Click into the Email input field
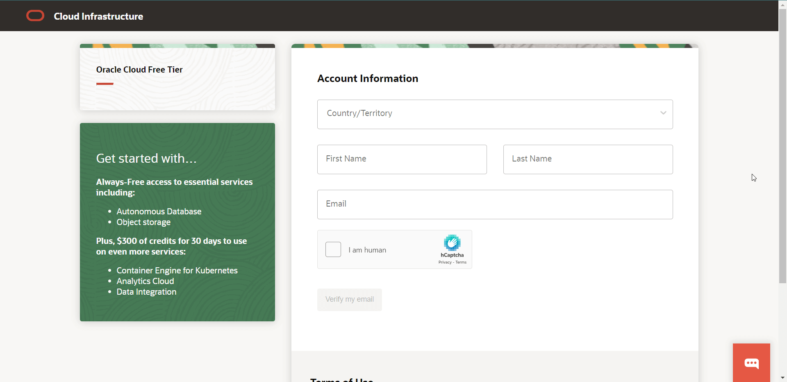This screenshot has width=787, height=382. pos(495,205)
